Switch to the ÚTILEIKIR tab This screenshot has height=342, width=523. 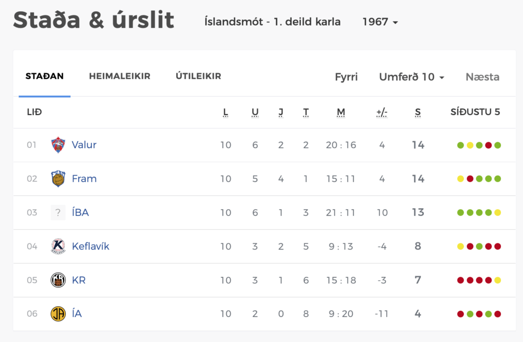click(199, 76)
